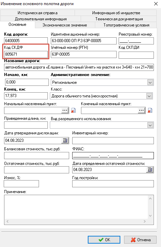Click the Примечание scroll down arrow
The image size is (161, 247).
[150, 216]
